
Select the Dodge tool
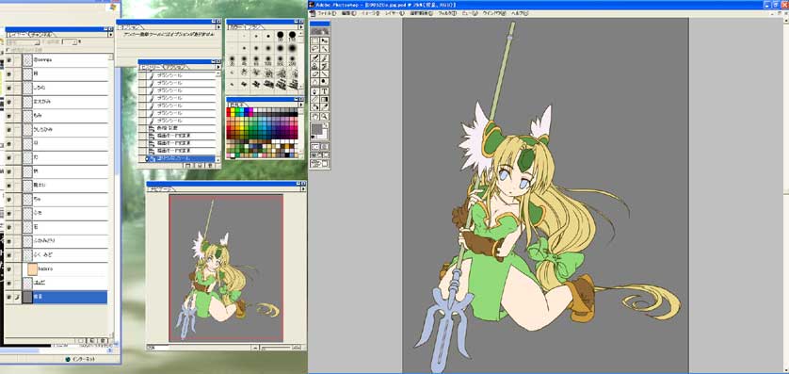click(325, 81)
